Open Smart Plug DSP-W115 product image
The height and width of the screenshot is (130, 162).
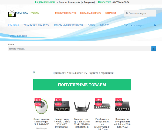coord(41,107)
